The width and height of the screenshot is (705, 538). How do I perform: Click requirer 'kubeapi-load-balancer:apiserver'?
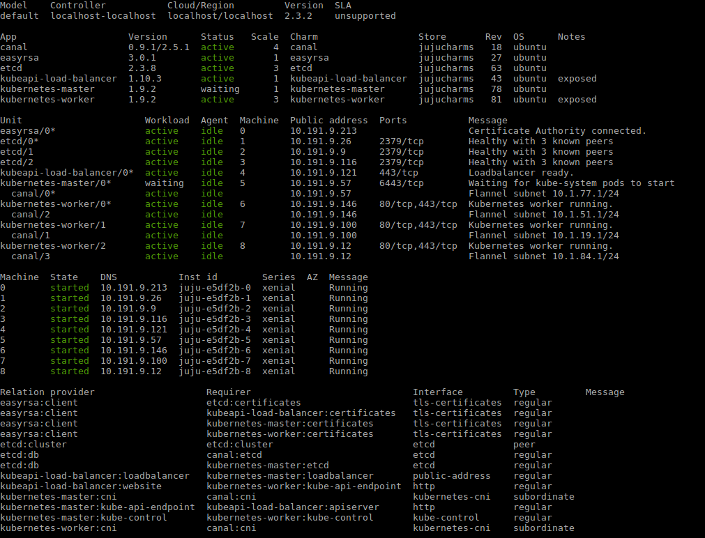(293, 507)
